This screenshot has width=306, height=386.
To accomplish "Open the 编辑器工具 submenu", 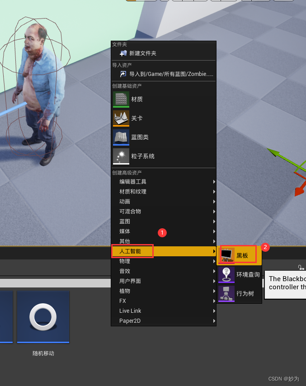I will point(164,182).
